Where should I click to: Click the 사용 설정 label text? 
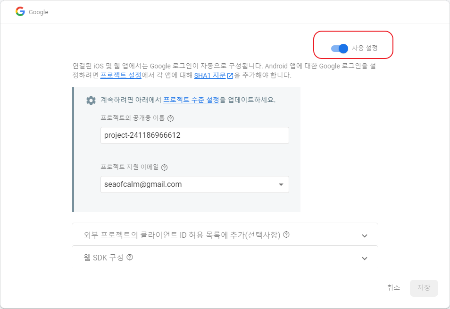[365, 48]
